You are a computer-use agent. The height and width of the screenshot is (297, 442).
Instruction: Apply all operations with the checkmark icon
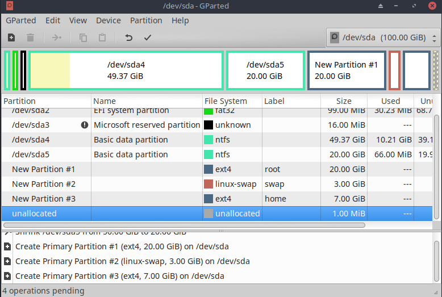click(x=147, y=37)
